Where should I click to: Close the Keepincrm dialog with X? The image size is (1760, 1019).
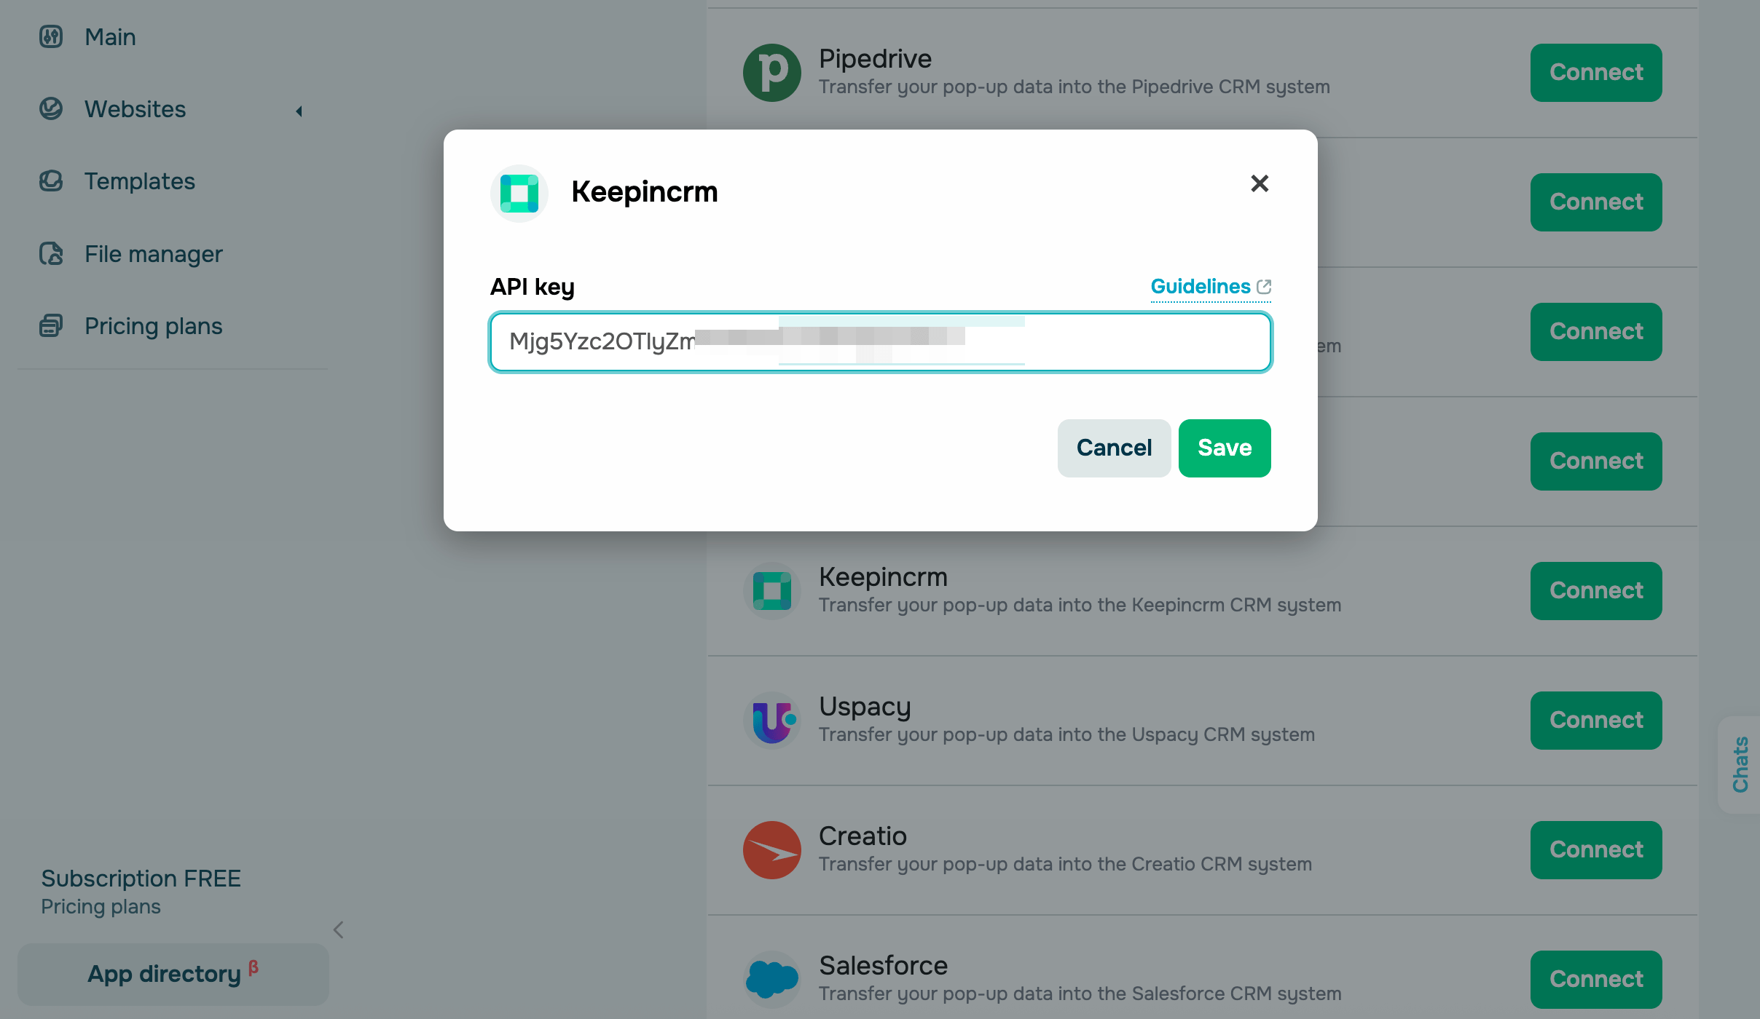pos(1260,183)
